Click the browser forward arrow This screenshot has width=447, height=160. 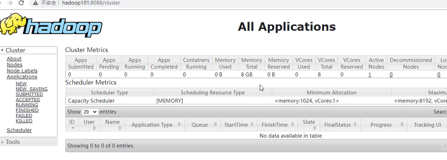(x=10, y=3)
